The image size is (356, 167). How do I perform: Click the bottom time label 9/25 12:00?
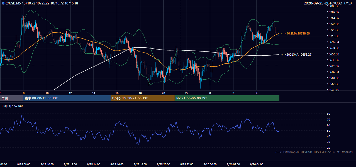pos(70,164)
